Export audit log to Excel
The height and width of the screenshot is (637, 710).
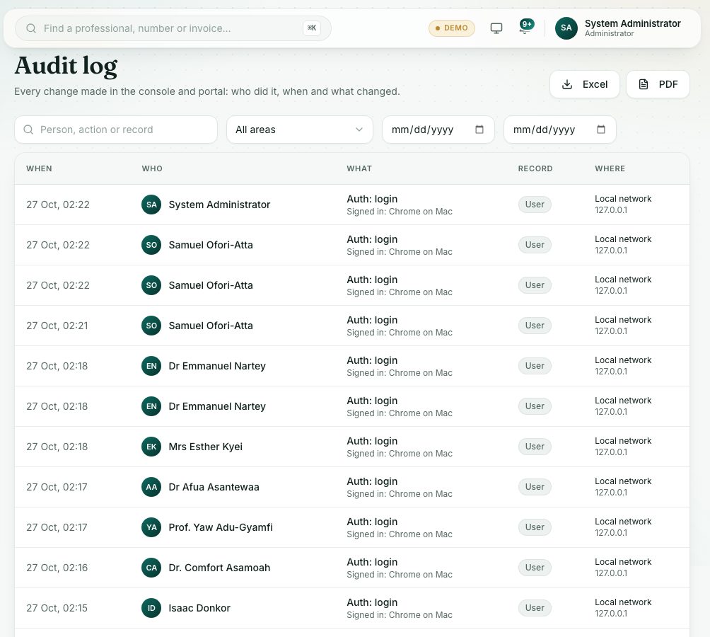584,84
